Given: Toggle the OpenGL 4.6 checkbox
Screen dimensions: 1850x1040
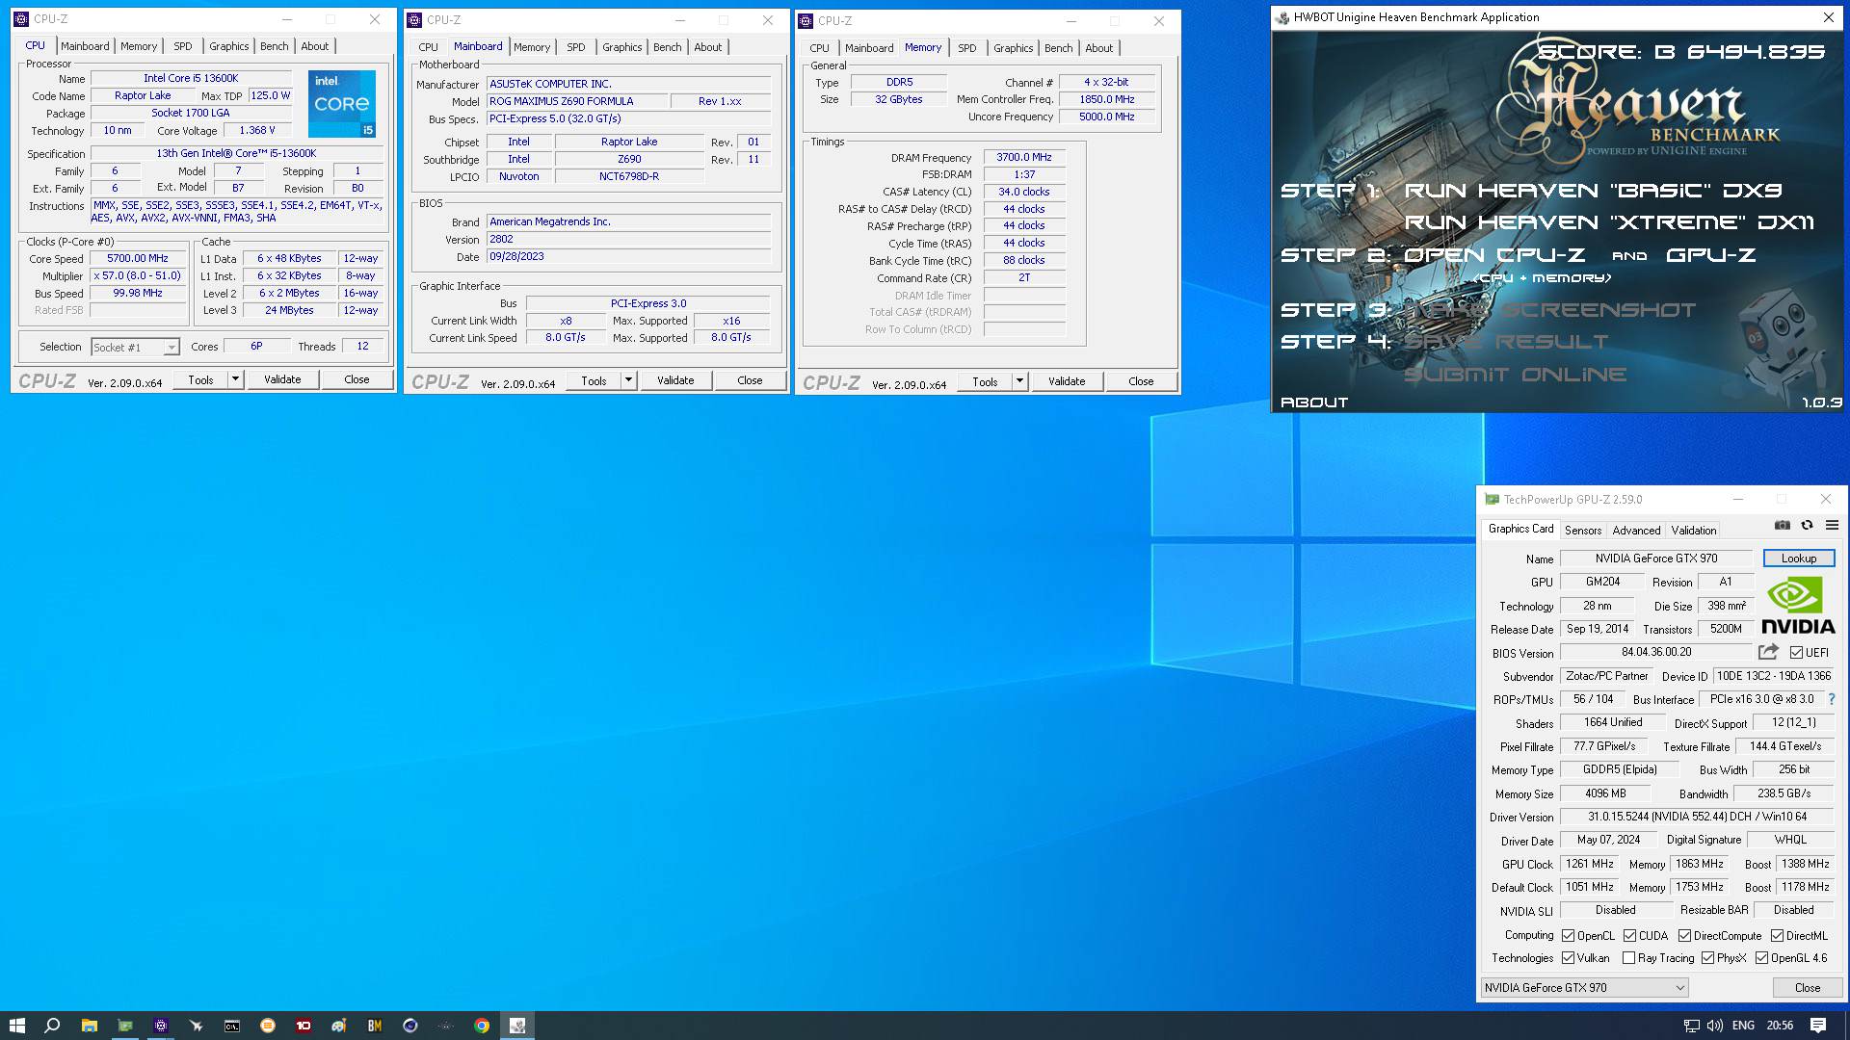Looking at the screenshot, I should tap(1761, 958).
